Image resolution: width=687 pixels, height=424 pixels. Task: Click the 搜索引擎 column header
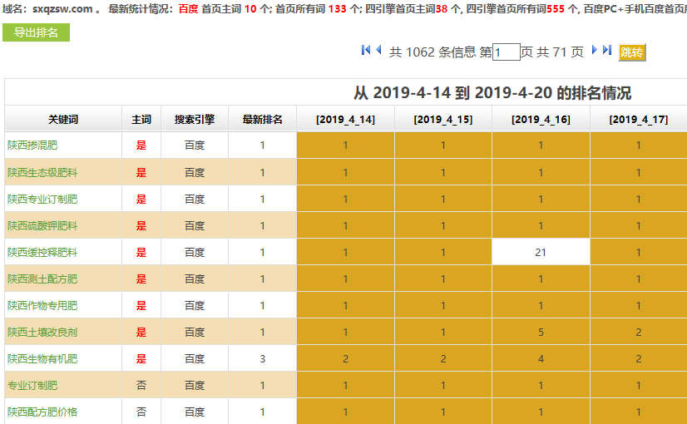click(195, 120)
